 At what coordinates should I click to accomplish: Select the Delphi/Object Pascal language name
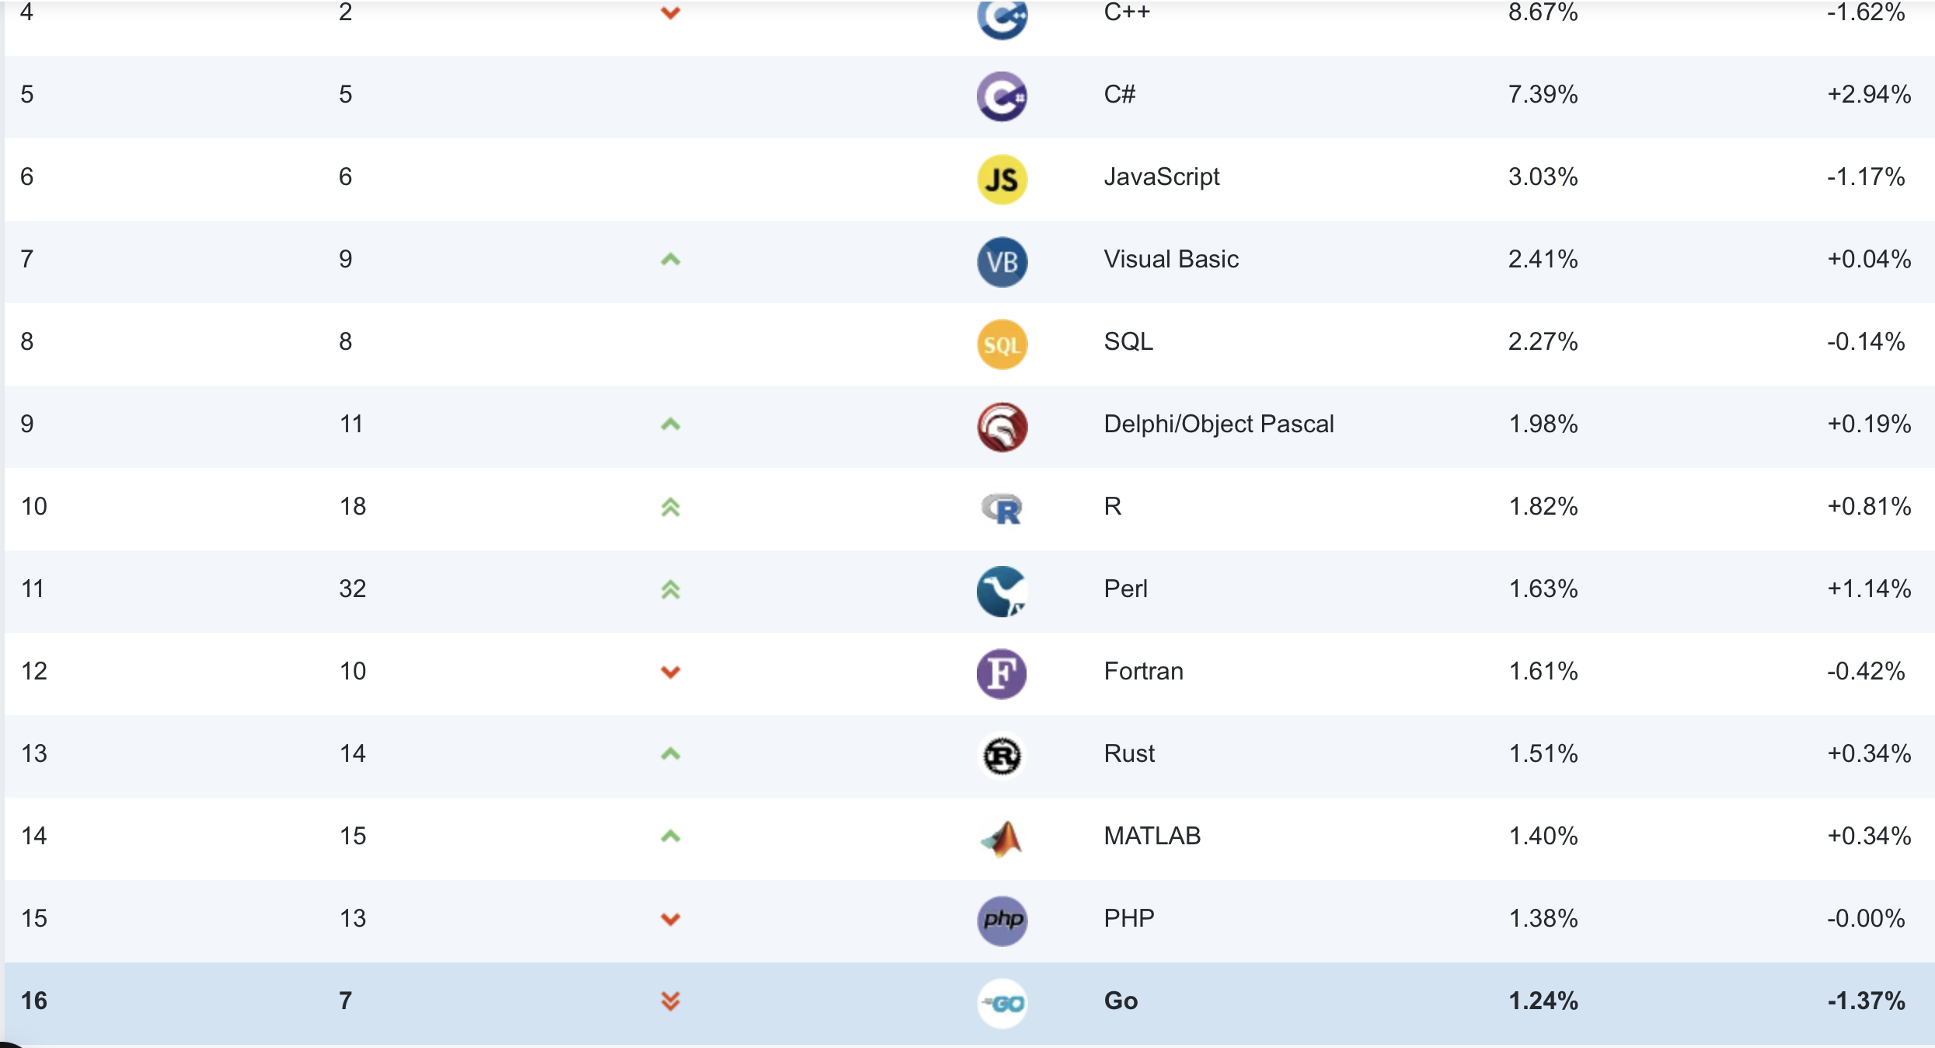(1219, 424)
